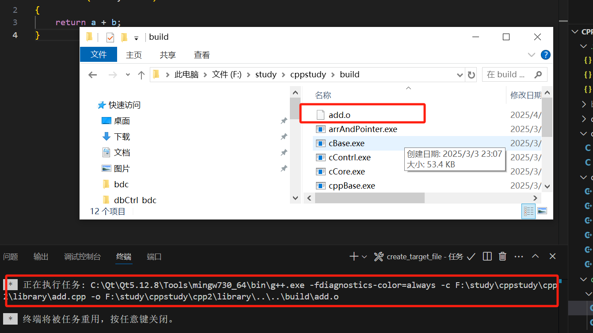Select the cContrl.exe file
The width and height of the screenshot is (593, 333).
pos(350,158)
